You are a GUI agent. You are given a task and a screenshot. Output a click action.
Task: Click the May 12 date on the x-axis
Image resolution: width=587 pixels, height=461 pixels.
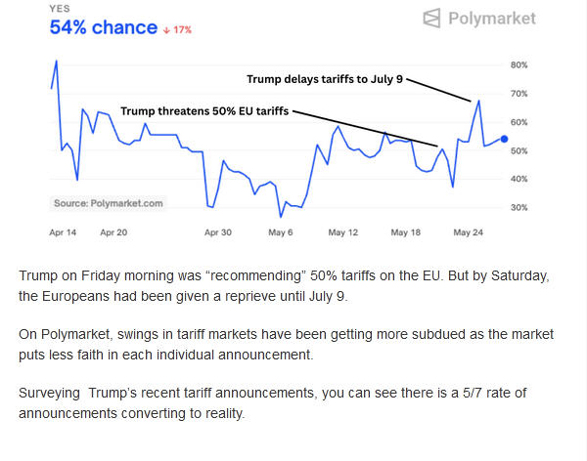(x=344, y=233)
